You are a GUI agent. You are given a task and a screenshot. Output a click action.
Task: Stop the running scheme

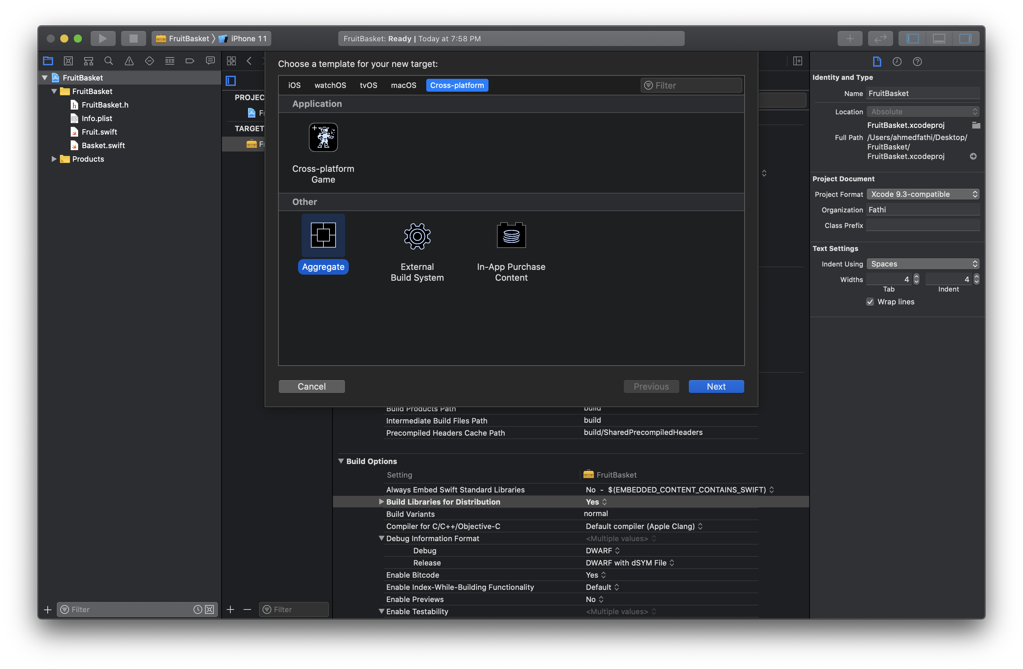click(x=133, y=39)
